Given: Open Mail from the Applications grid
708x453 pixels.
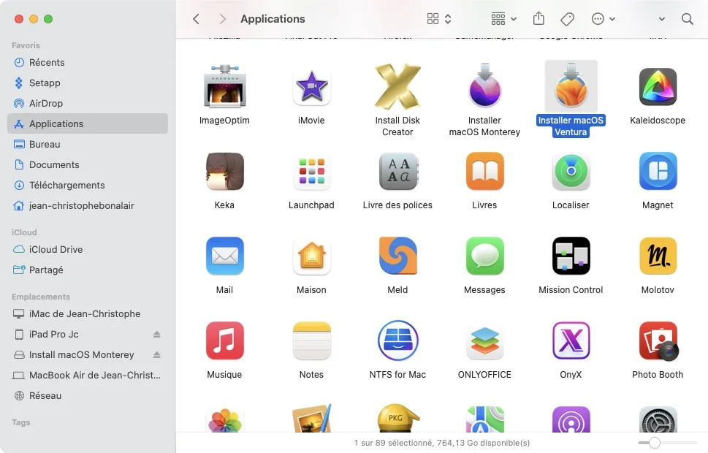Looking at the screenshot, I should tap(224, 256).
